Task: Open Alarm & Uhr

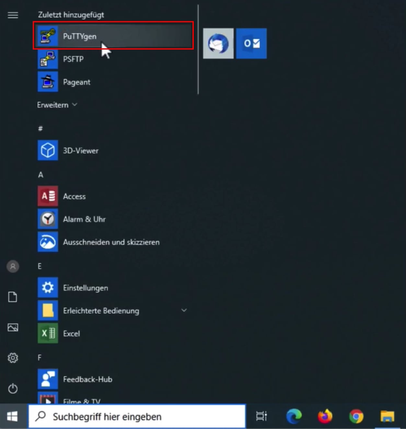Action: click(x=85, y=219)
